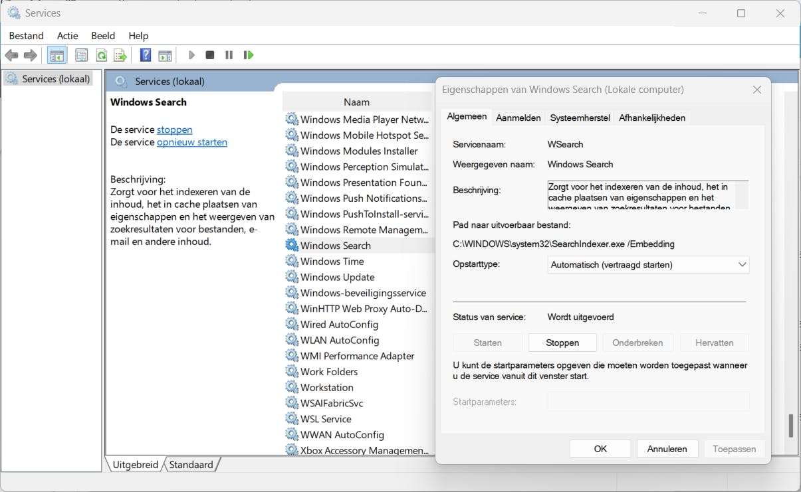Switch to the Afhankelijkheden tab
Viewport: 801px width, 492px height.
pyautogui.click(x=652, y=118)
